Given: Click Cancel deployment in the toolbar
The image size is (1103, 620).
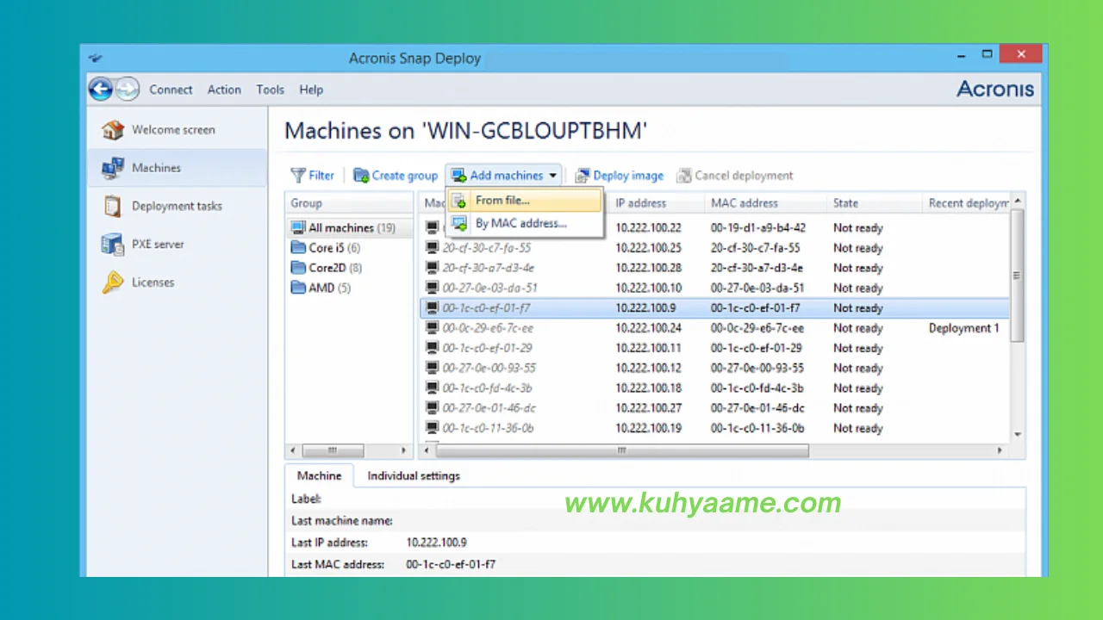Looking at the screenshot, I should point(735,176).
